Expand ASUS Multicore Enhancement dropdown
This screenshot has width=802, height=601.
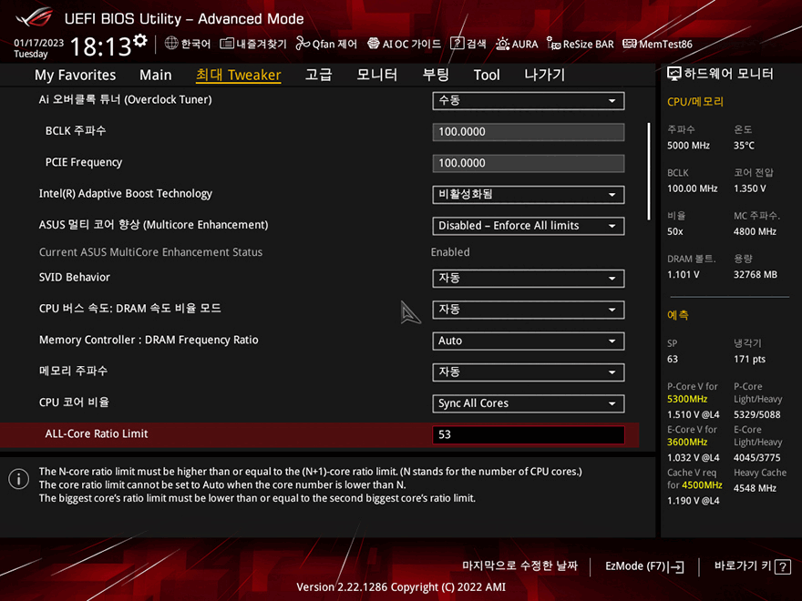529,226
